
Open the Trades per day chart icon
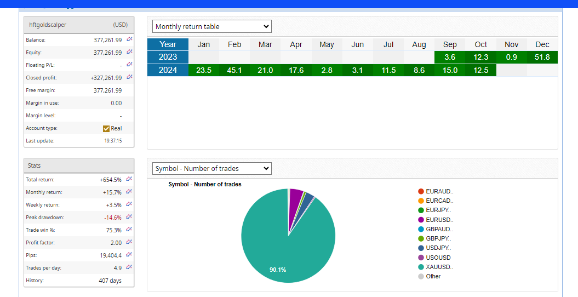(129, 267)
